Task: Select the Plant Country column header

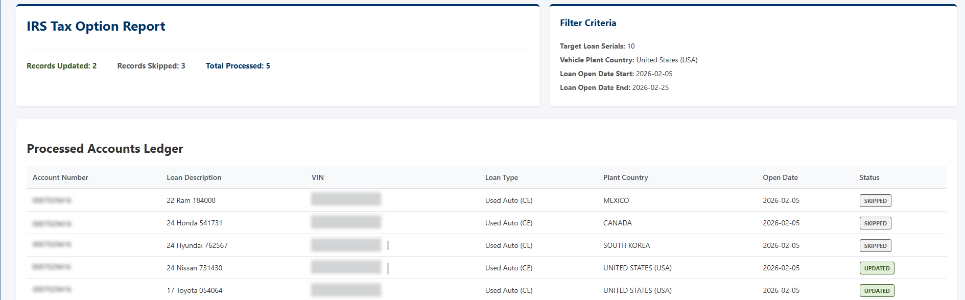Action: click(626, 177)
